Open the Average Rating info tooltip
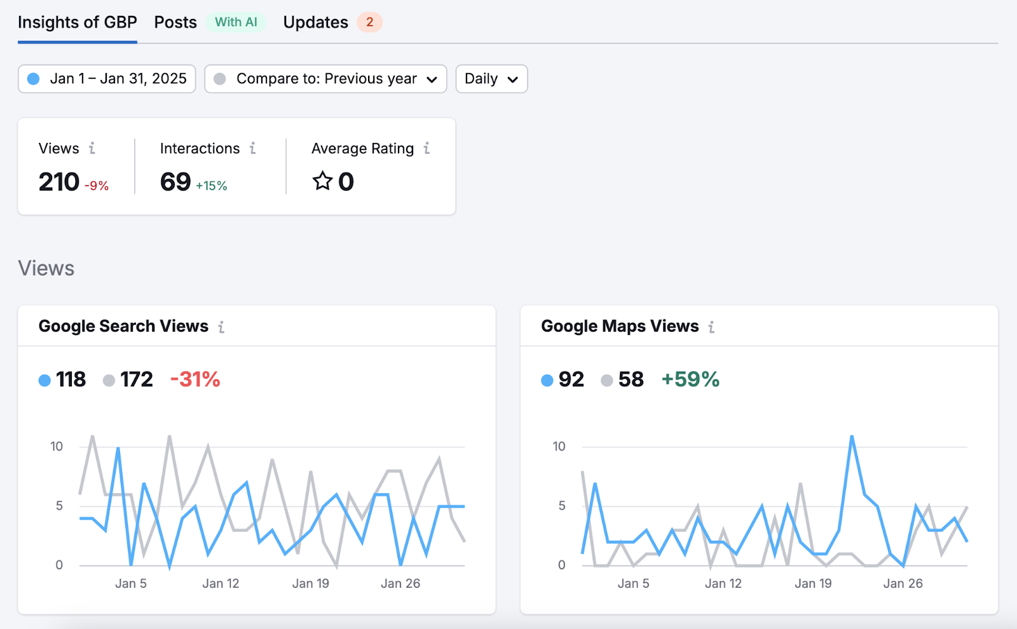1017x629 pixels. (x=427, y=148)
